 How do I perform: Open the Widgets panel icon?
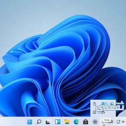coord(58,122)
